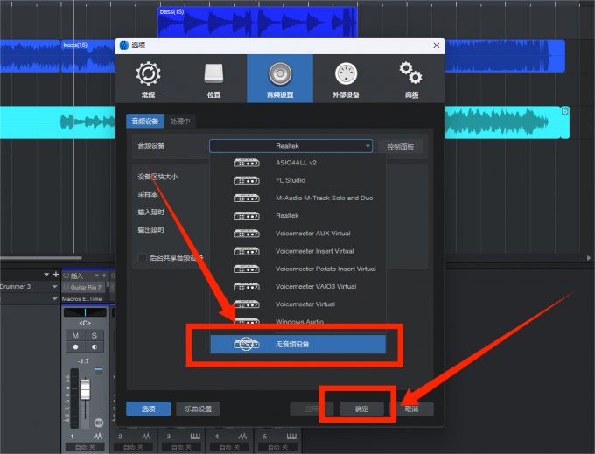This screenshot has width=595, height=454.
Task: Open the 控制面板 control panel button
Action: 401,147
